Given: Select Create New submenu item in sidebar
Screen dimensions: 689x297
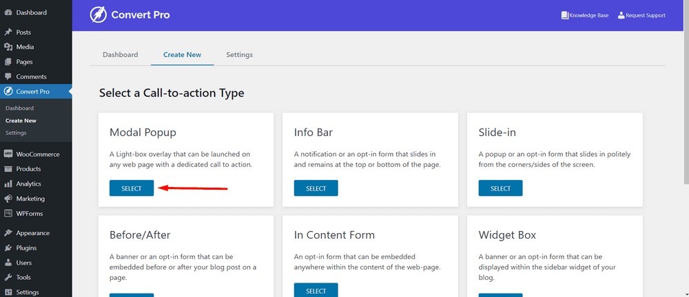Looking at the screenshot, I should coord(21,120).
